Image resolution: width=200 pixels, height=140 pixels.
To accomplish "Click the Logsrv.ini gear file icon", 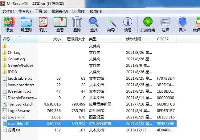I will coord(5,117).
